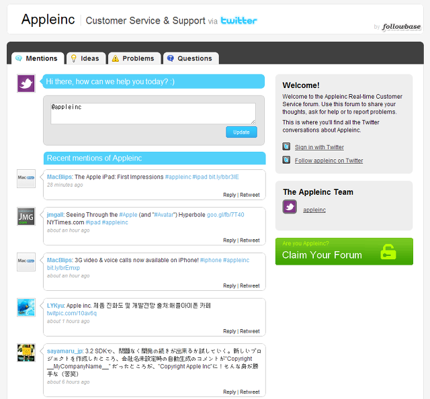Screen dimensions: 430x399
Task: Reply to sayamaru_jp's tweet
Action: point(230,392)
